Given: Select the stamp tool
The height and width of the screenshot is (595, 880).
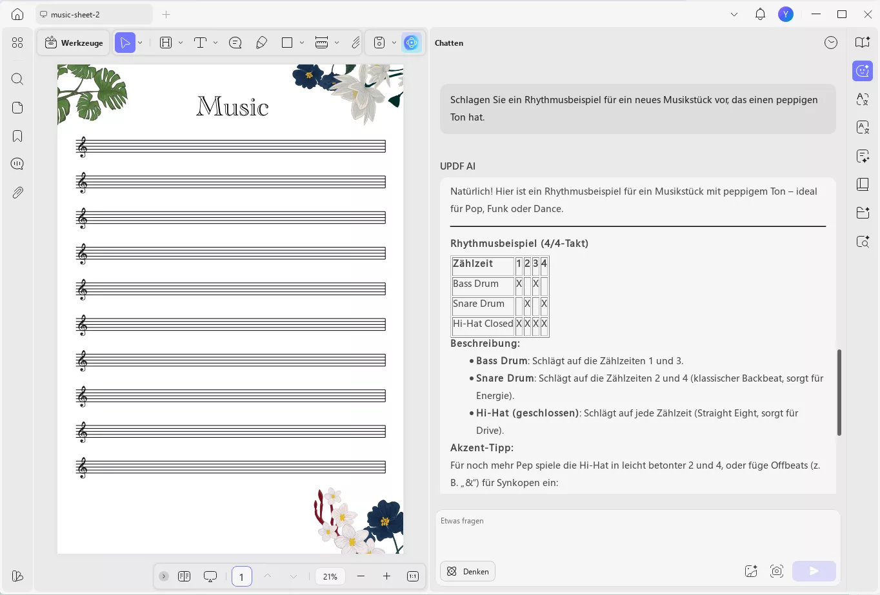Looking at the screenshot, I should click(x=321, y=43).
